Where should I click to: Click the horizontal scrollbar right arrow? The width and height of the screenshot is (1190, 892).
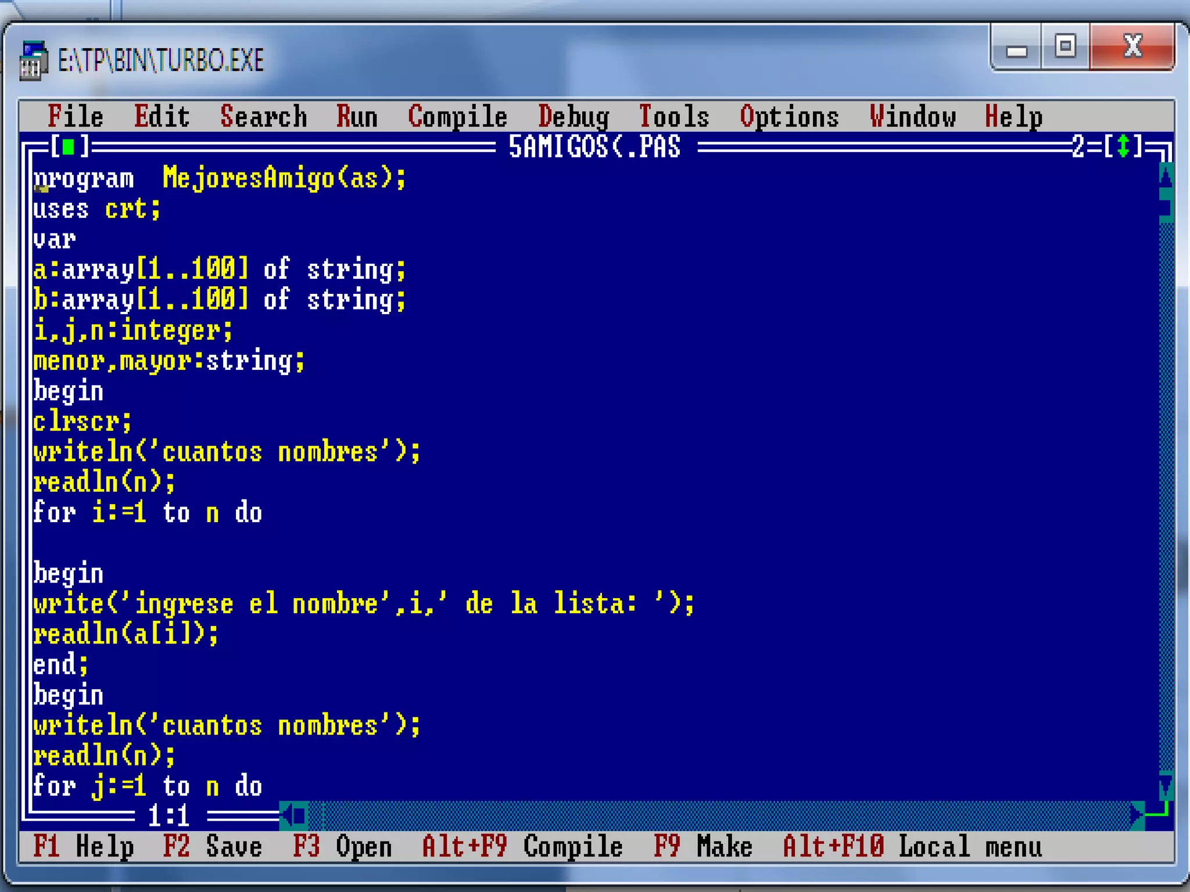pyautogui.click(x=1137, y=815)
